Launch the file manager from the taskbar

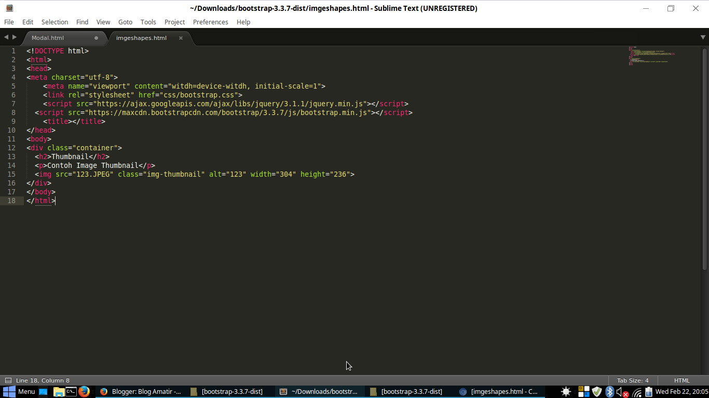[x=58, y=392]
